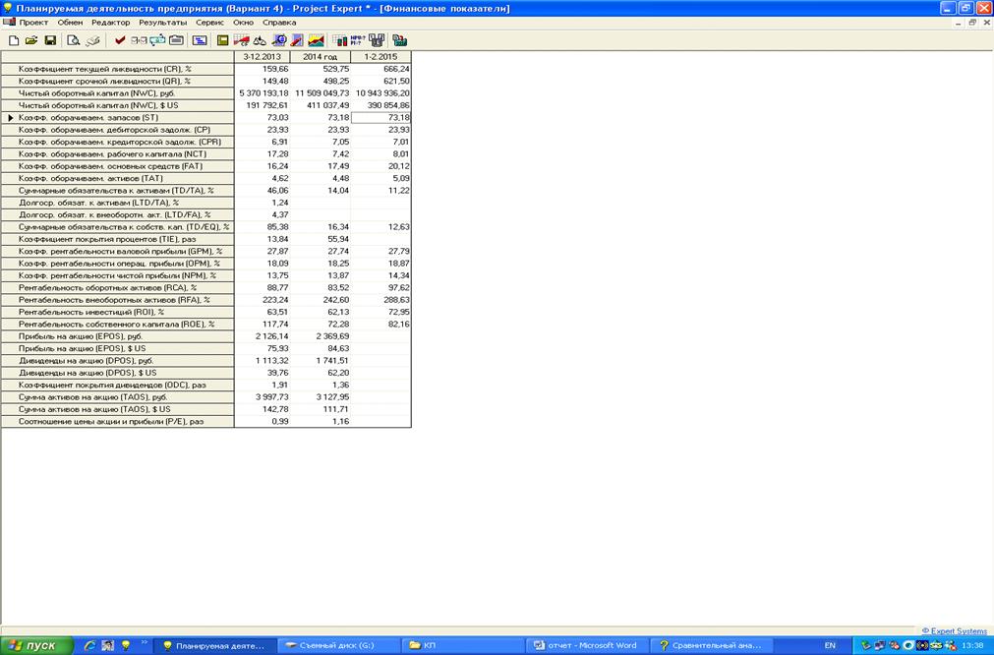Select row Коэффициент текущей ликвидности (CR), %
This screenshot has width=994, height=655.
(x=118, y=69)
